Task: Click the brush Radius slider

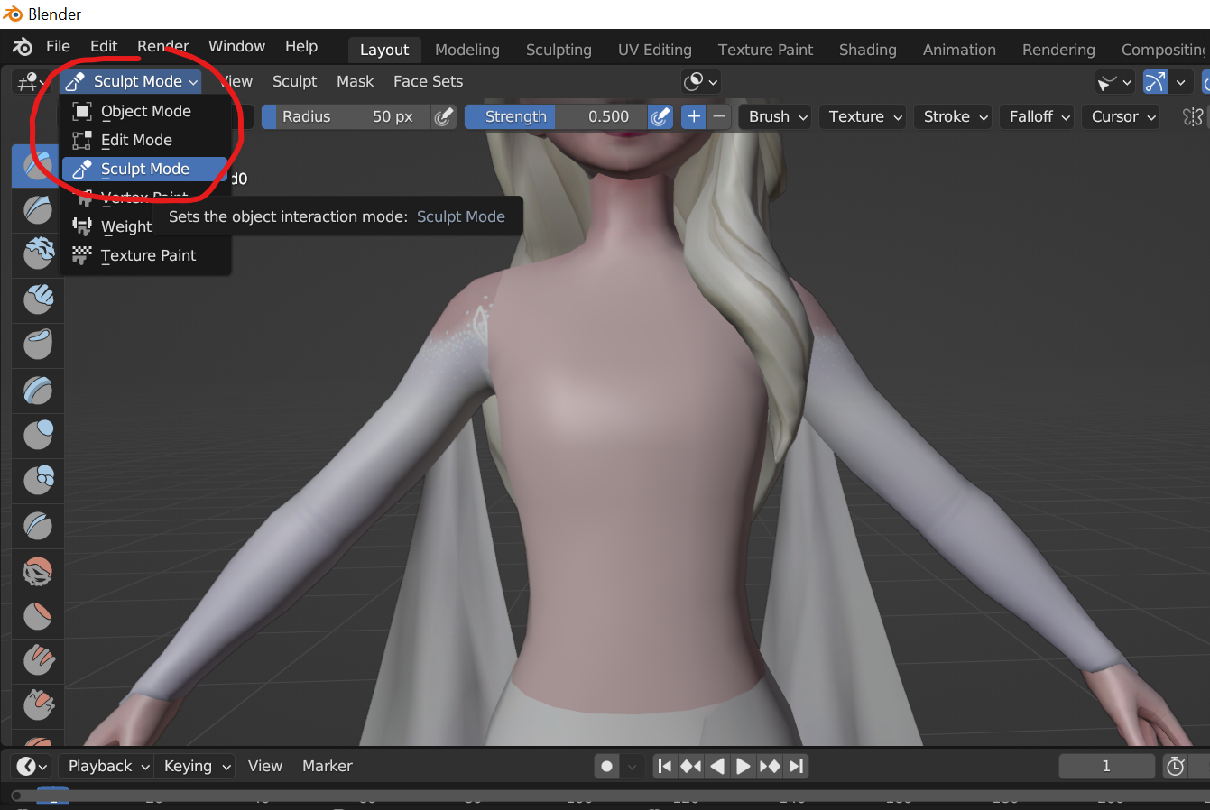Action: click(346, 116)
